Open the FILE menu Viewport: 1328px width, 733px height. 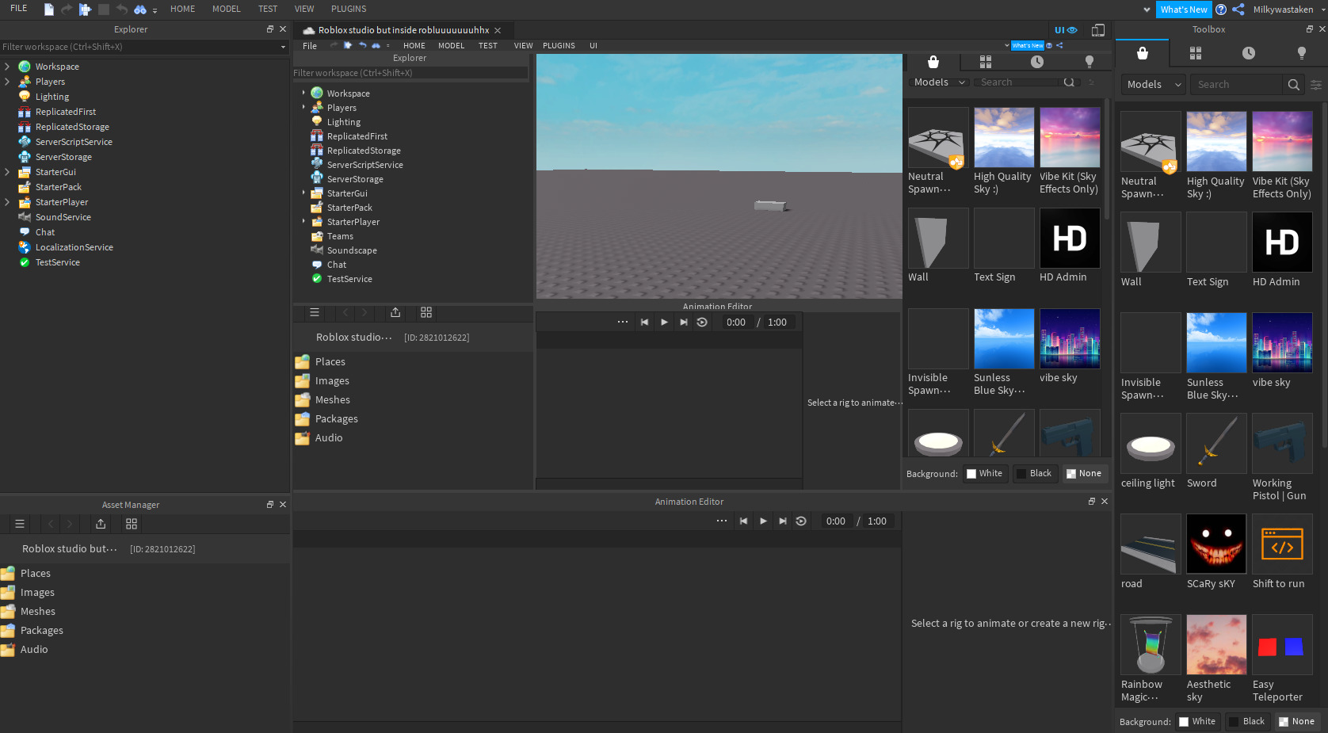click(19, 9)
